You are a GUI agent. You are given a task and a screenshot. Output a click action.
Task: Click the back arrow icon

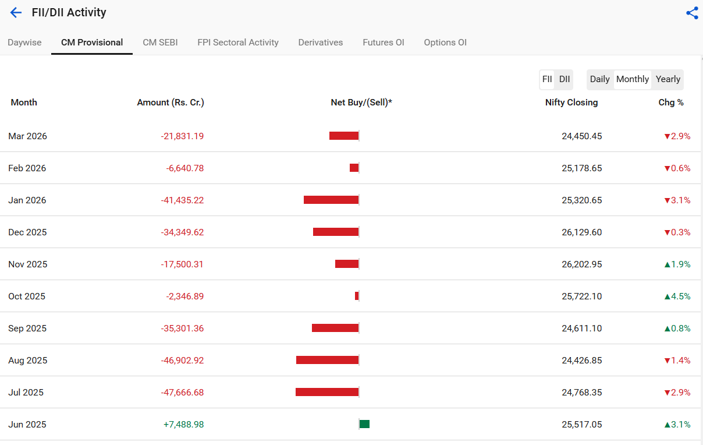coord(16,12)
